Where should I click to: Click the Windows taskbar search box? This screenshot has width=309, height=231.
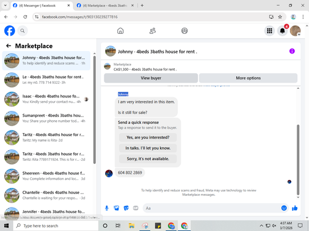[56, 226]
